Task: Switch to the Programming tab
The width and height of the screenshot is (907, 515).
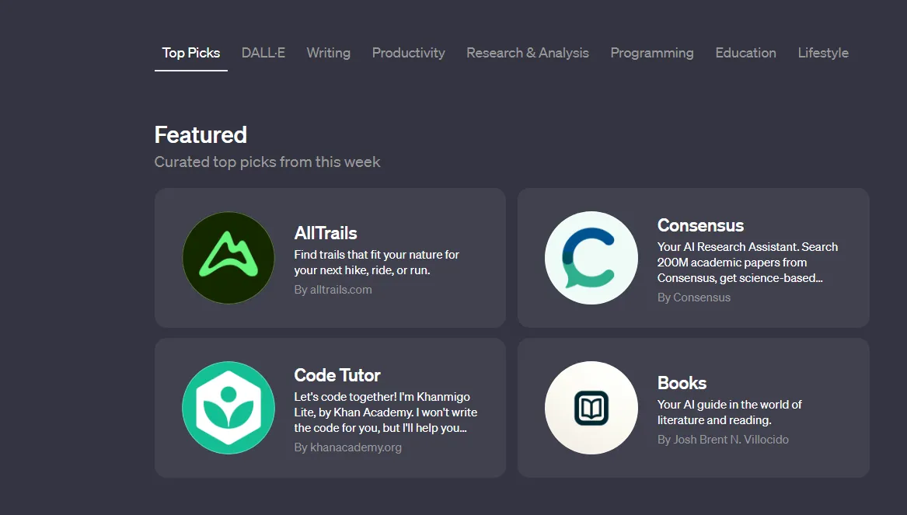Action: point(652,53)
